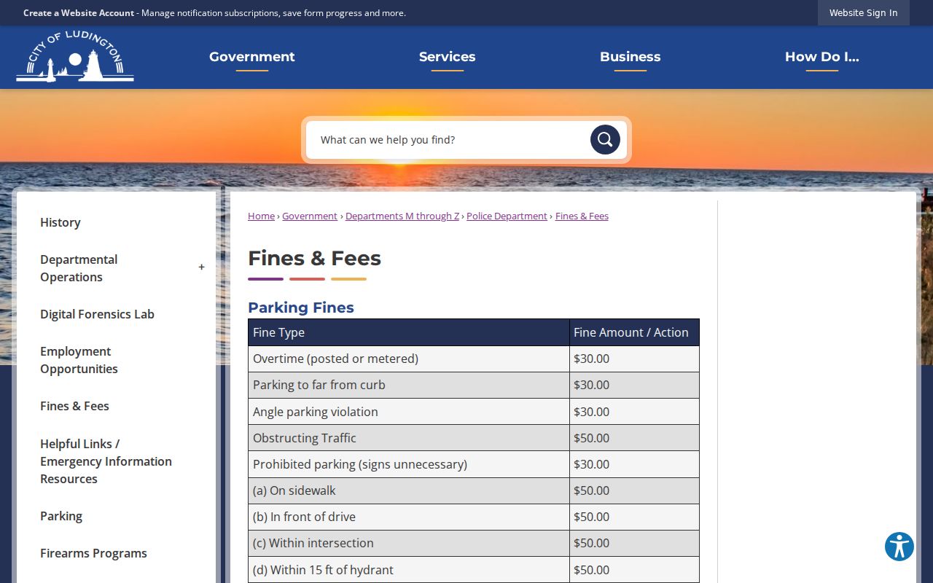Select the 'Angle parking violation' cell
Screen dimensions: 933x583
tap(409, 412)
